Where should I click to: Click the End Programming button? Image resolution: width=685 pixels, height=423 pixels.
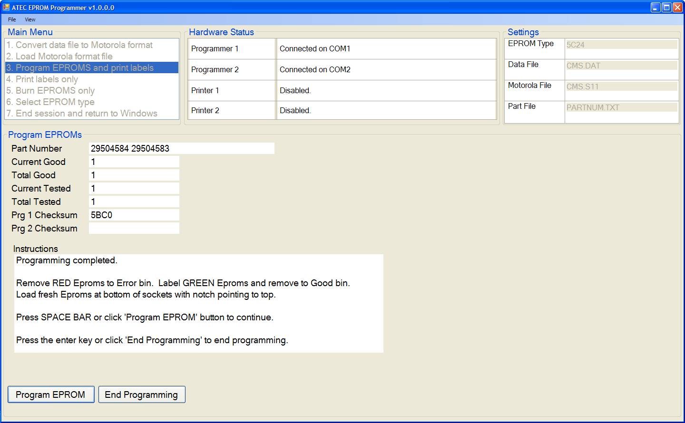pos(142,394)
